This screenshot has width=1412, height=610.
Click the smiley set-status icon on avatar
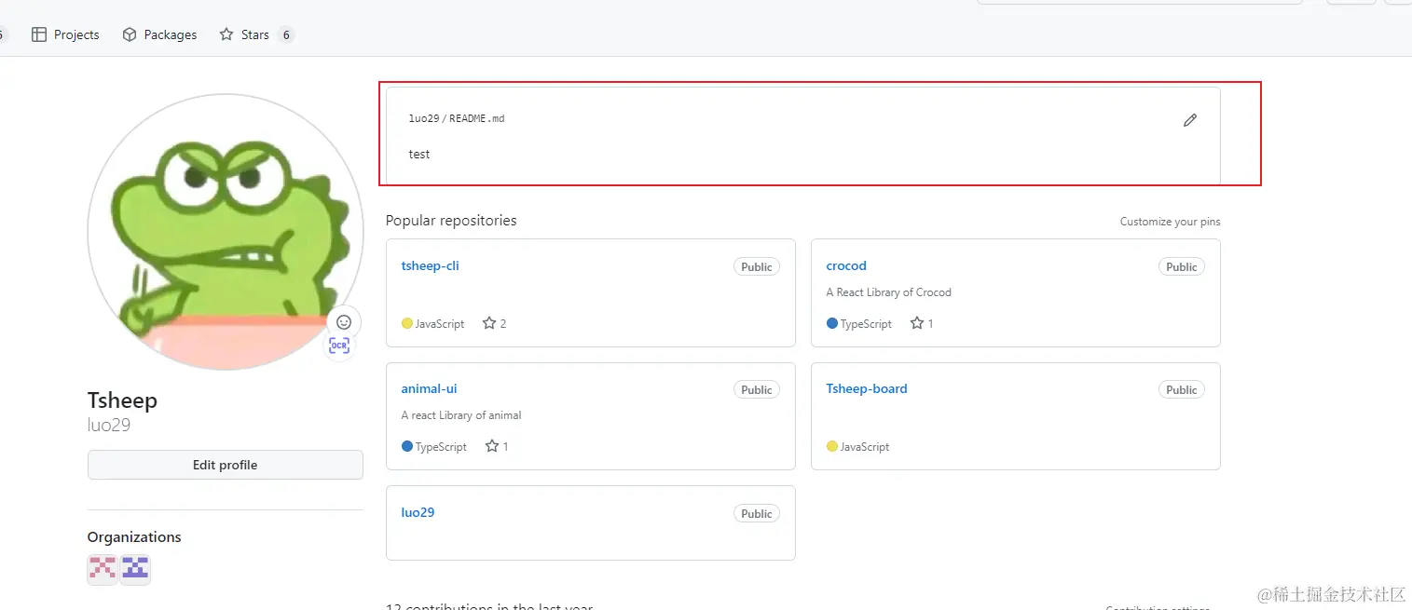click(344, 321)
